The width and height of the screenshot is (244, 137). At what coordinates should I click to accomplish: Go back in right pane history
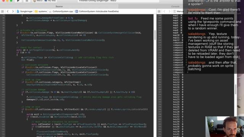tap(164, 11)
